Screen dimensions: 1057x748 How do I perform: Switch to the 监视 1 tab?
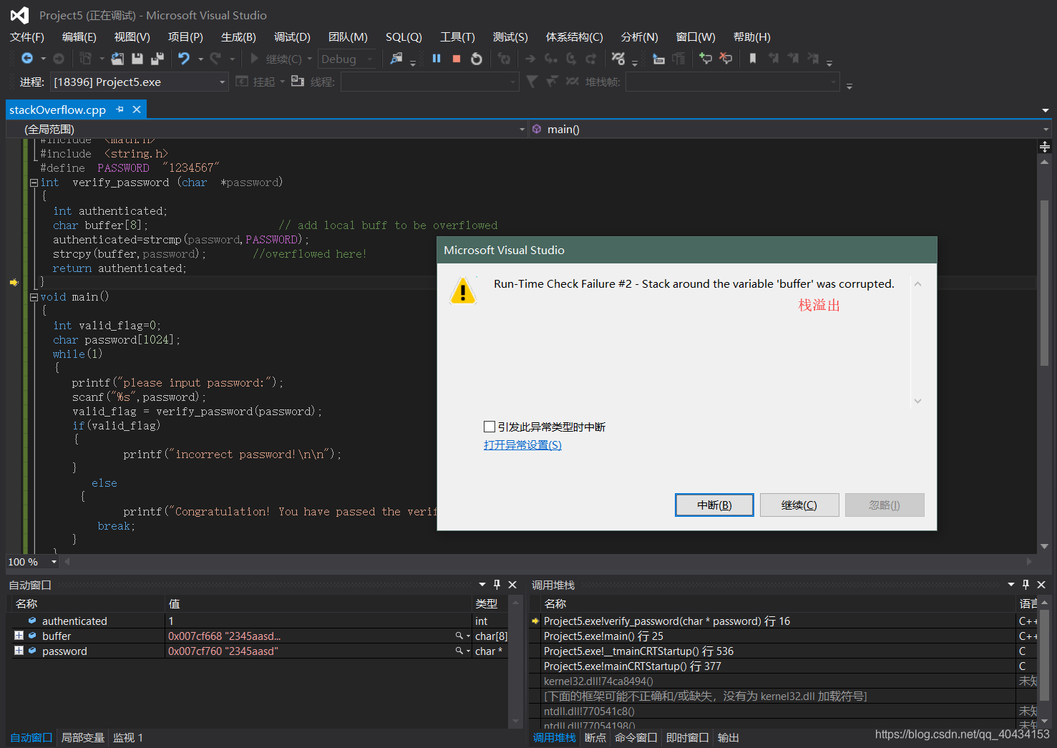pos(128,737)
